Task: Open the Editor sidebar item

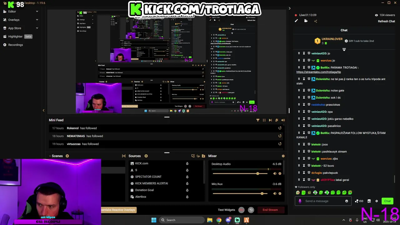Action: click(x=12, y=12)
